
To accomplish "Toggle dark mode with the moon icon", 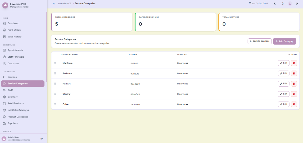I will (275, 3).
